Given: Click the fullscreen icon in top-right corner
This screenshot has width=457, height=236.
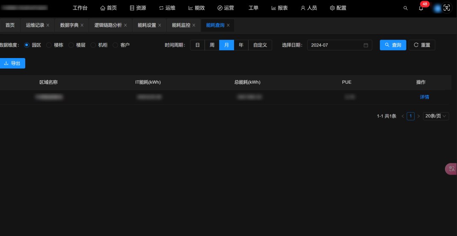Looking at the screenshot, I should click(x=447, y=8).
